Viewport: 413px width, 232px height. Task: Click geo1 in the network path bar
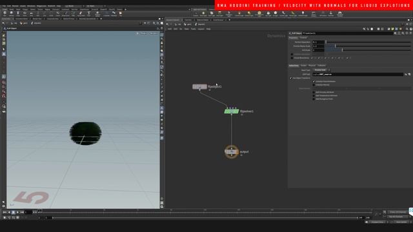point(188,24)
